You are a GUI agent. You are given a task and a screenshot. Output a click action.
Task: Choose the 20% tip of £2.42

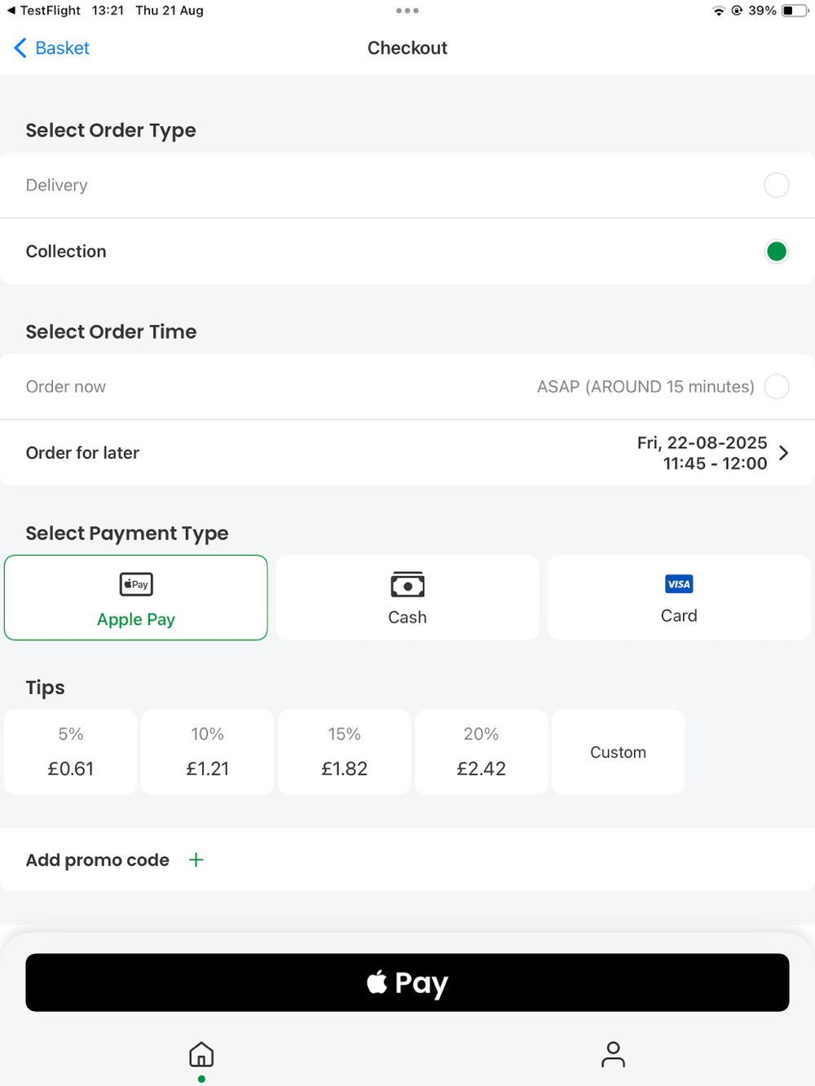[x=481, y=752]
